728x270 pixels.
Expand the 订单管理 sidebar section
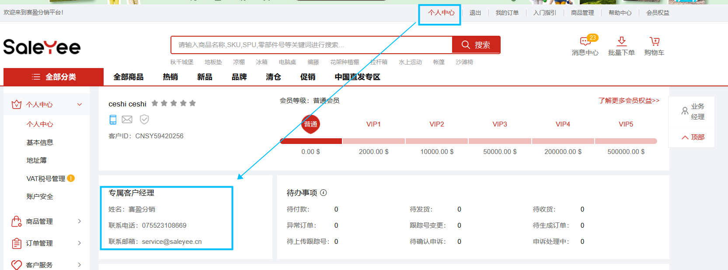point(79,243)
